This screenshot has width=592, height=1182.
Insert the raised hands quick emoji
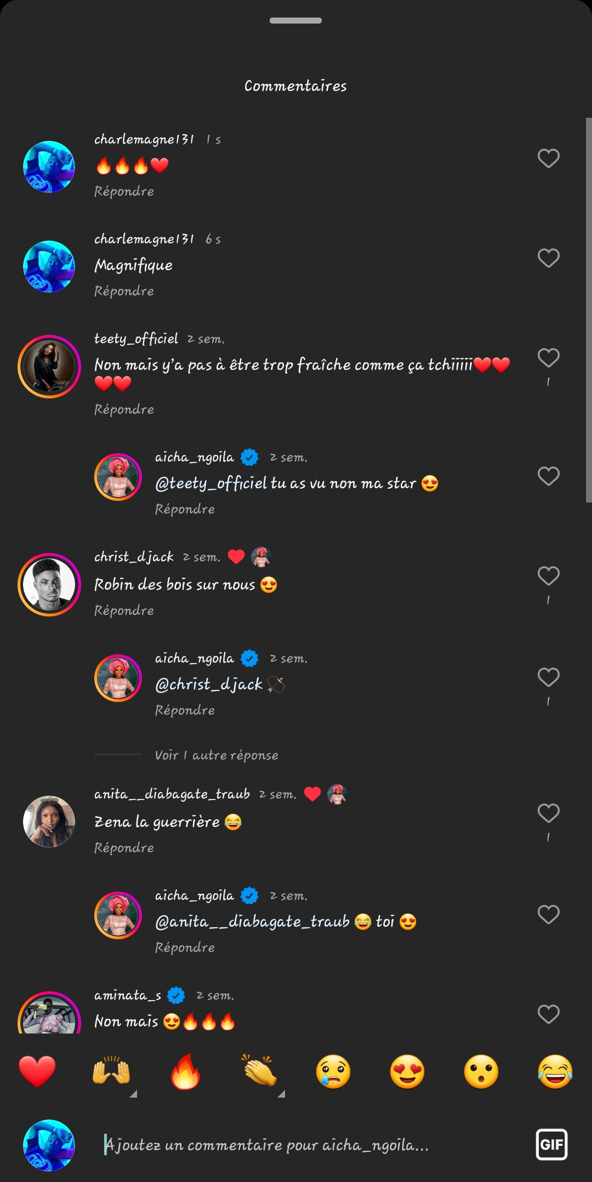(x=111, y=1071)
